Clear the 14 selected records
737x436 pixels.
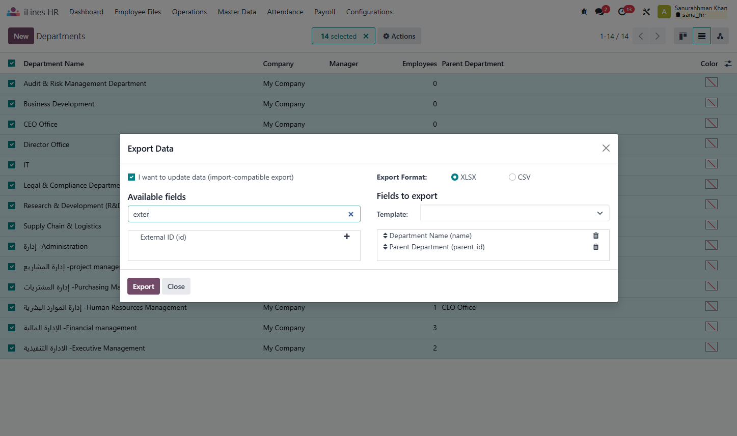[366, 36]
